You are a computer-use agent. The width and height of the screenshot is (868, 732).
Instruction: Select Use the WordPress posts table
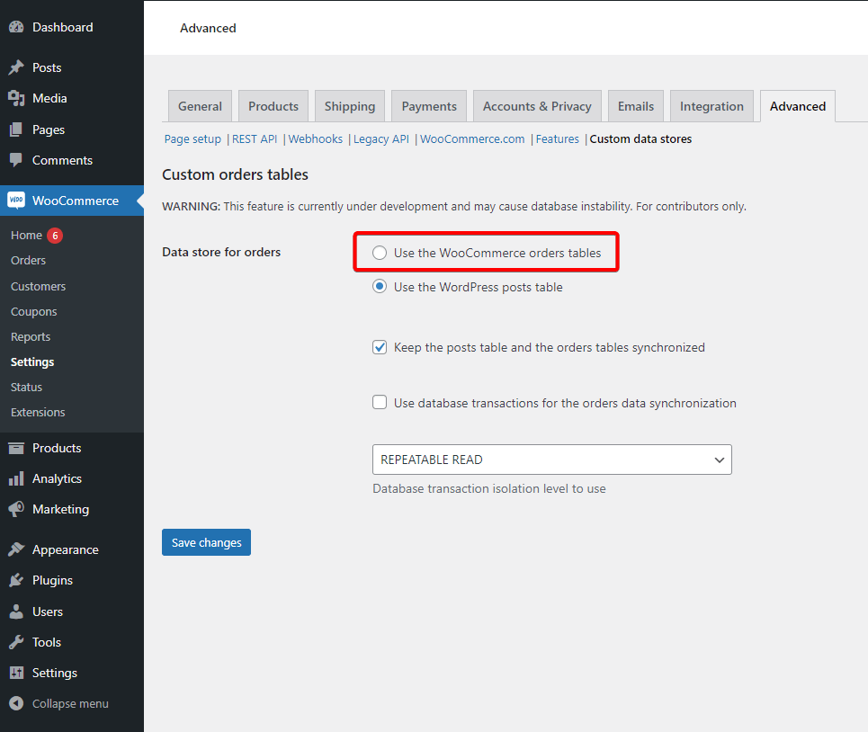380,287
